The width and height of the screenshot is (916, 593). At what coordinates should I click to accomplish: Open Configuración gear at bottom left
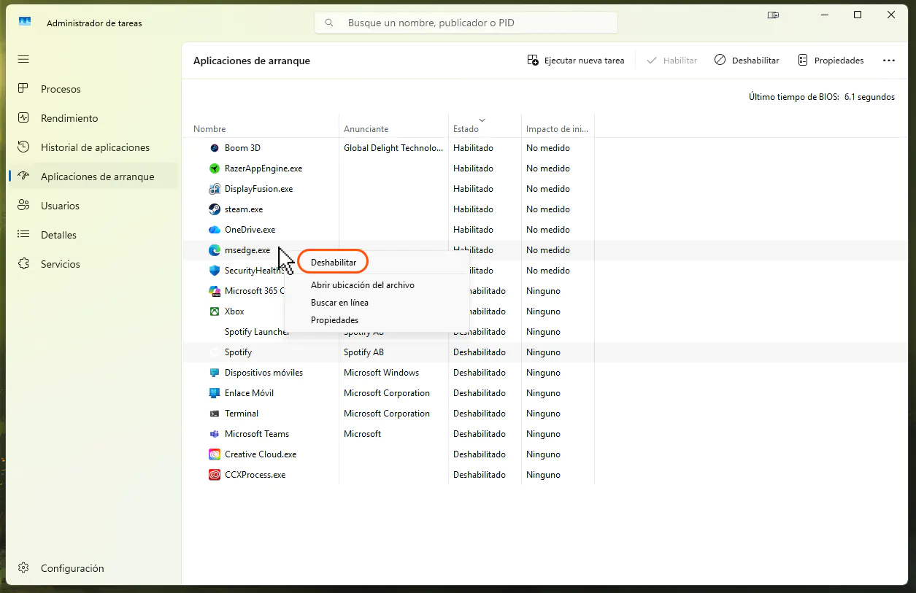coord(23,567)
